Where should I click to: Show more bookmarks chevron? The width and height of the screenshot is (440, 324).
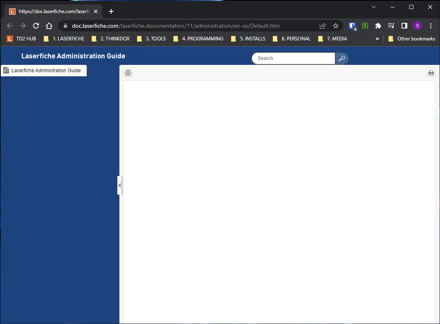click(377, 39)
